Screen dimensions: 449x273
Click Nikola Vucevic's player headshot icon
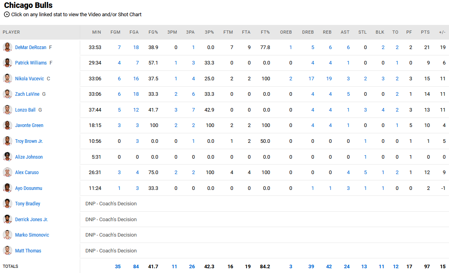(x=7, y=78)
